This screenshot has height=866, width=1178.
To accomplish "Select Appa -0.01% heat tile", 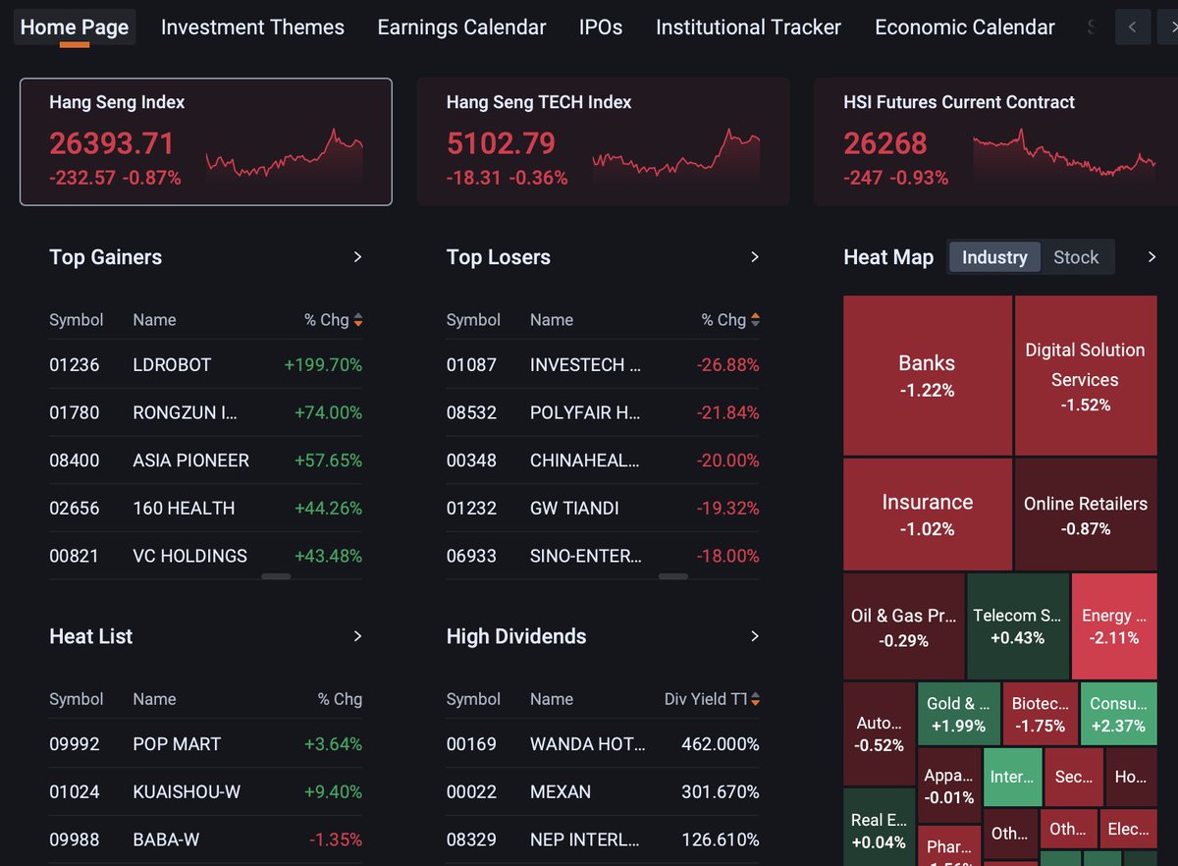I will (949, 785).
